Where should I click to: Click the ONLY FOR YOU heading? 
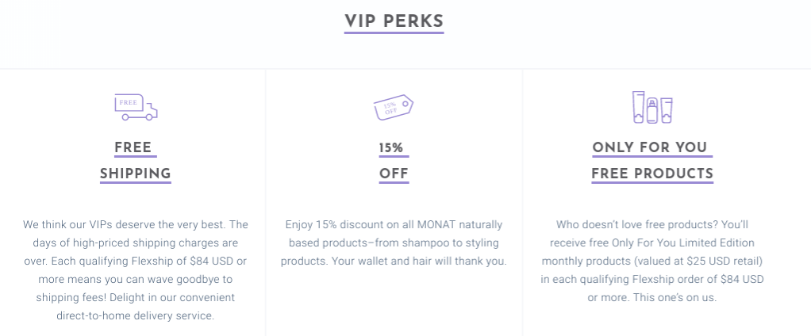pos(650,147)
